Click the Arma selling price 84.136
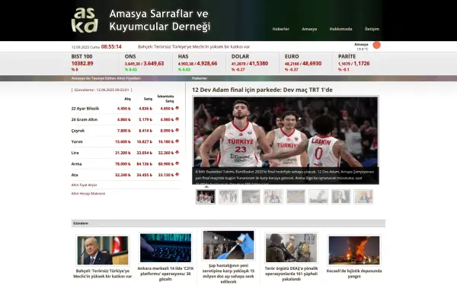The height and width of the screenshot is (285, 457). [145, 163]
